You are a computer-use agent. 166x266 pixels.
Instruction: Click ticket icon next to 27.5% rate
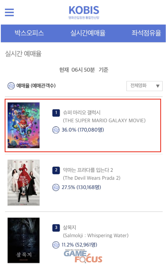[x=56, y=188]
